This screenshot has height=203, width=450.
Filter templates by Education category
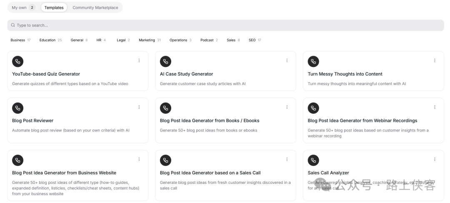coord(50,40)
